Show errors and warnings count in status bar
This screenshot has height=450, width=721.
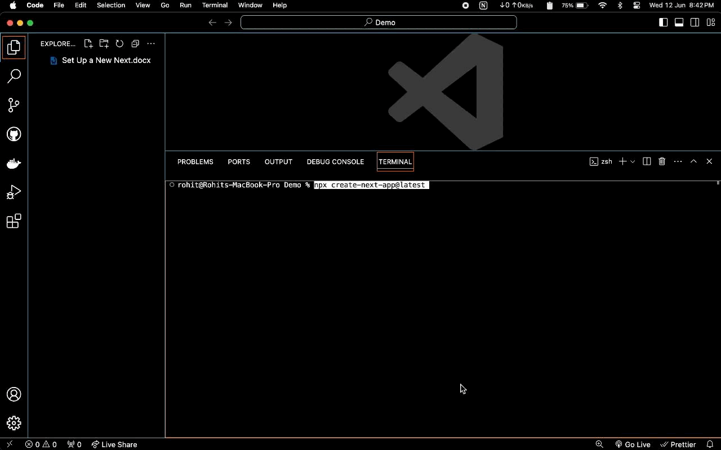pos(41,444)
